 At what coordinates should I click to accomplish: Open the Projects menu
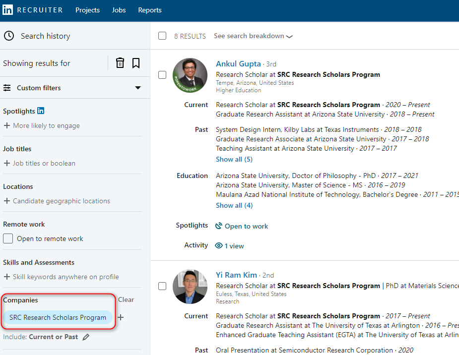[x=87, y=10]
